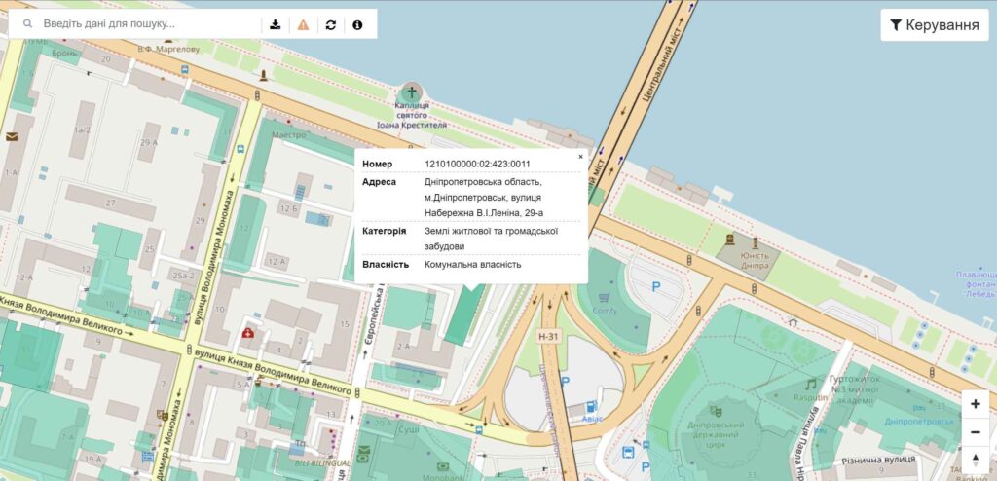Click the Rasputin music note marker

[x=810, y=385]
